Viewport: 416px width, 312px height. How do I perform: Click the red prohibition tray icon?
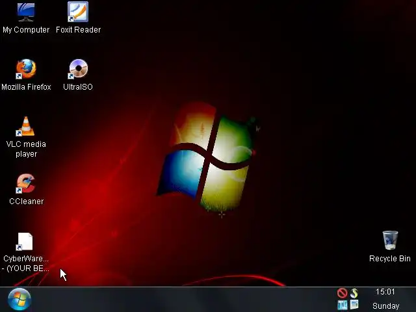point(343,293)
